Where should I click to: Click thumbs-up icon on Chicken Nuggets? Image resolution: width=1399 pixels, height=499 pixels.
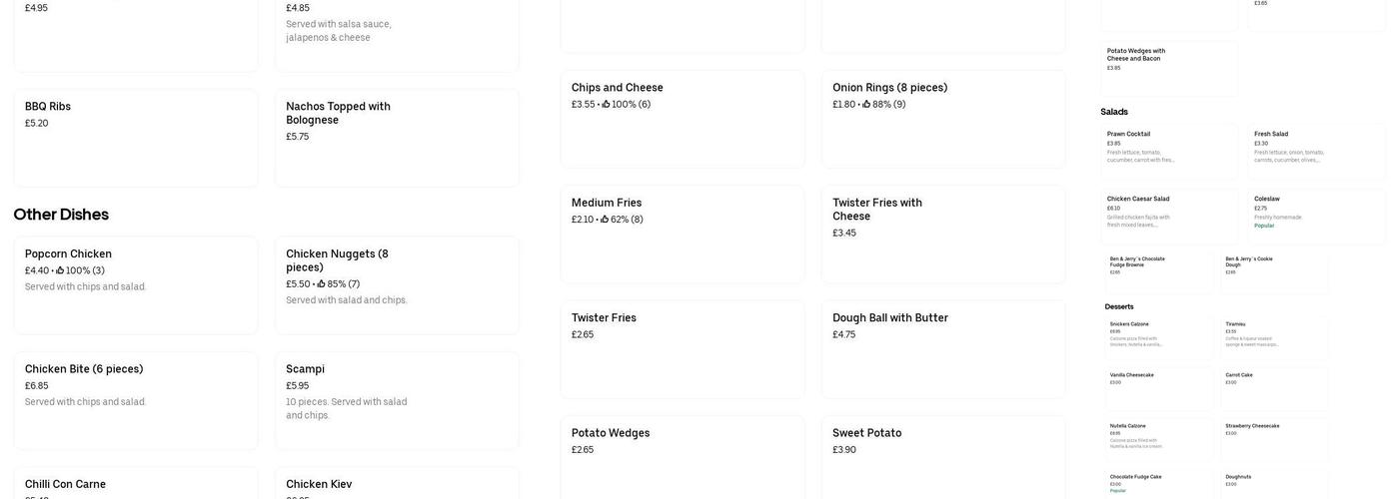click(322, 284)
